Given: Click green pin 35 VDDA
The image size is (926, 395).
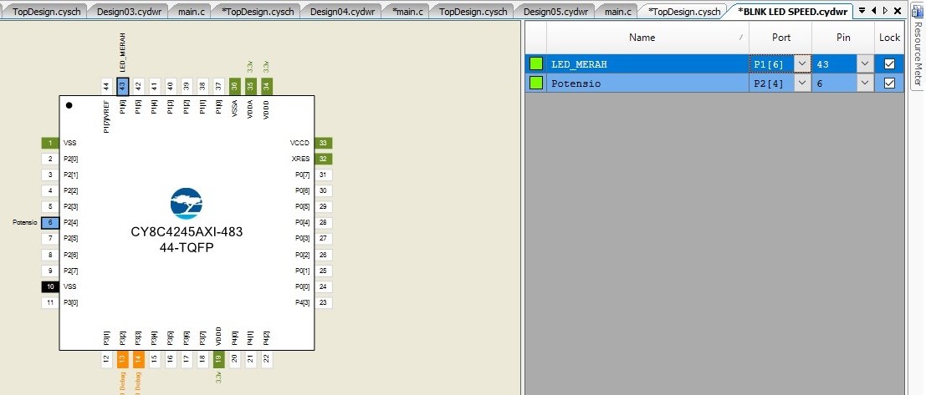Looking at the screenshot, I should point(250,86).
